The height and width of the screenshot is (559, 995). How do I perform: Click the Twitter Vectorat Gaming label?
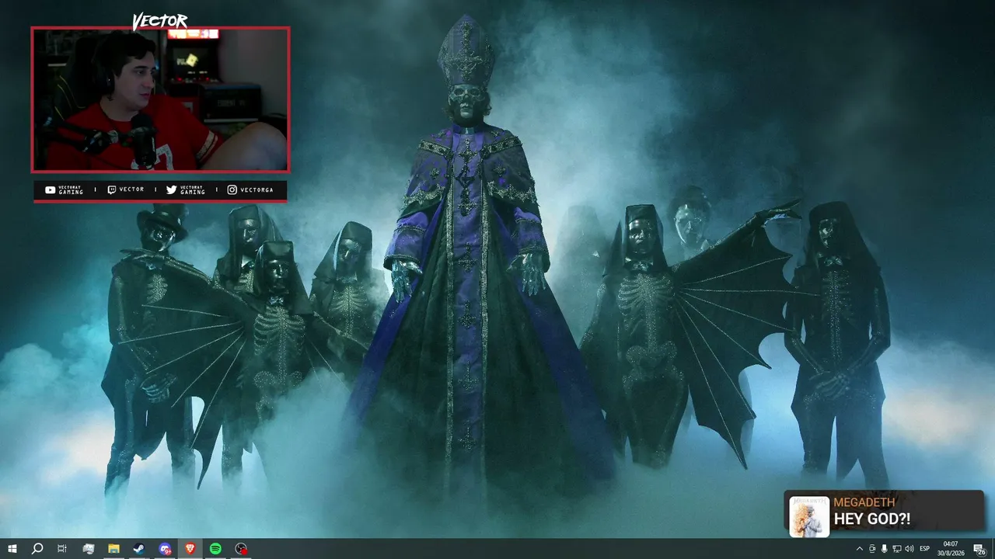186,190
